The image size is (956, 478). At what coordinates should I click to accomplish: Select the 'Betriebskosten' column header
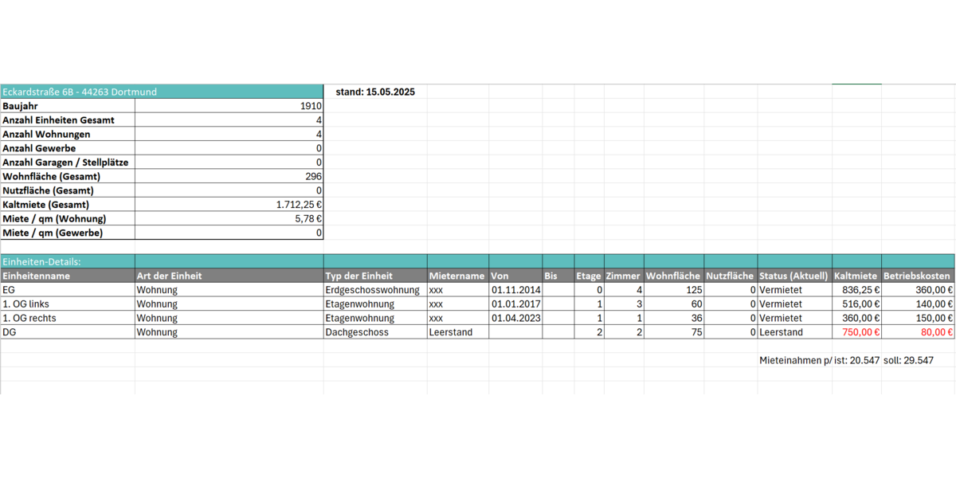[917, 276]
